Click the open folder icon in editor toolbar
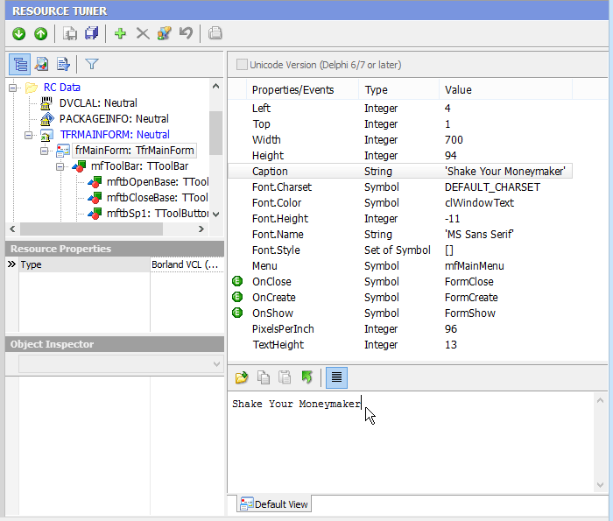 tap(242, 377)
